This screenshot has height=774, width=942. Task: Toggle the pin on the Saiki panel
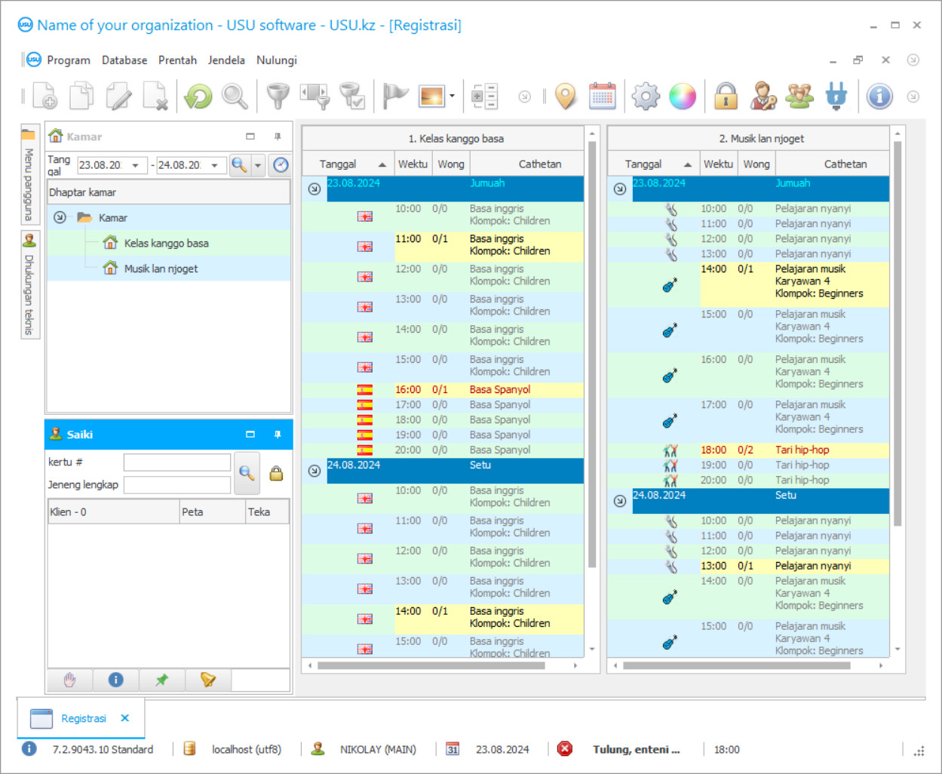[277, 435]
